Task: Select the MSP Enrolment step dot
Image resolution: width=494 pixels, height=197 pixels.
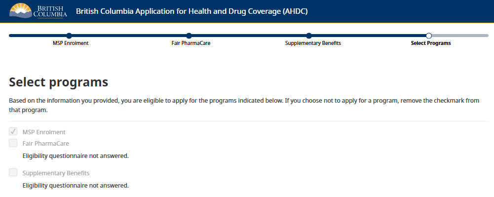Action: (69, 36)
